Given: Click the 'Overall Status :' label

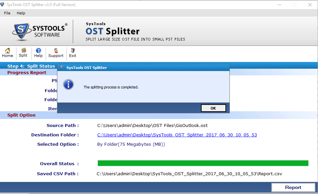Looking at the screenshot, I should point(59,164).
